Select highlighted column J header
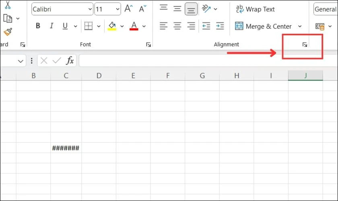 (x=305, y=76)
